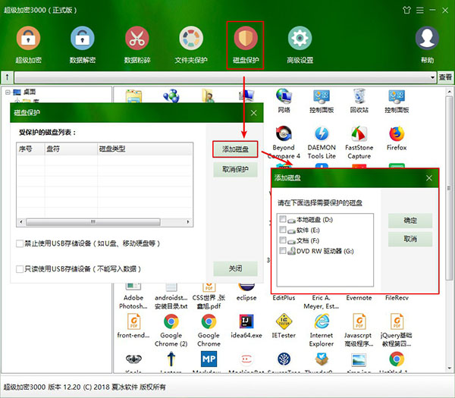Viewport: 455px width, 398px height.
Task: Select the 桌面 tree item
Action: coord(30,92)
